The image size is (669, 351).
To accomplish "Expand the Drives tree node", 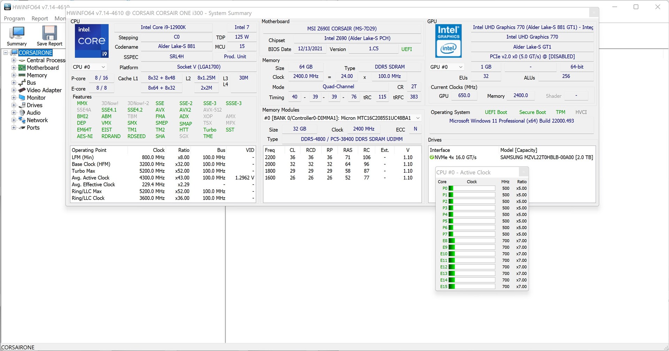I will [x=14, y=105].
